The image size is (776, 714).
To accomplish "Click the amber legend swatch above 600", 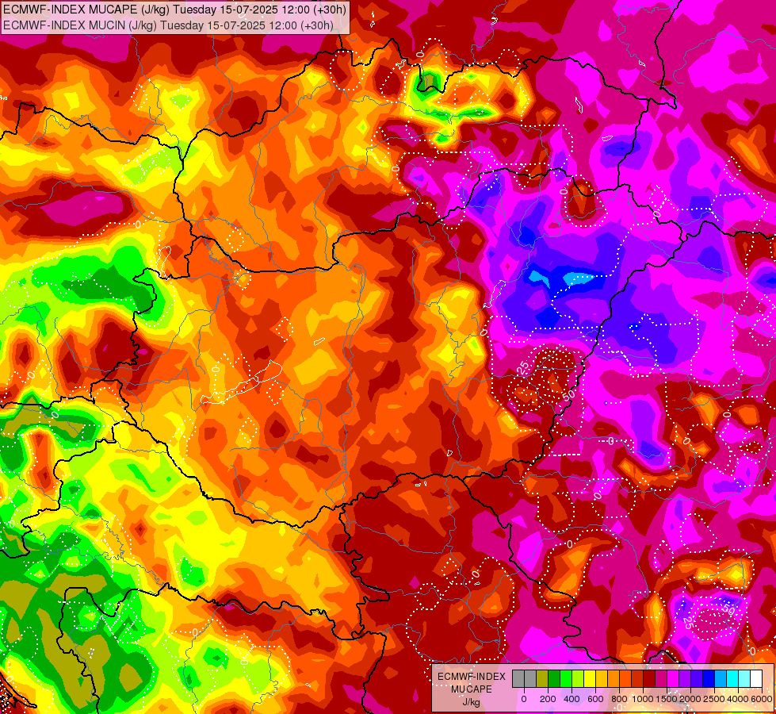I will click(602, 679).
